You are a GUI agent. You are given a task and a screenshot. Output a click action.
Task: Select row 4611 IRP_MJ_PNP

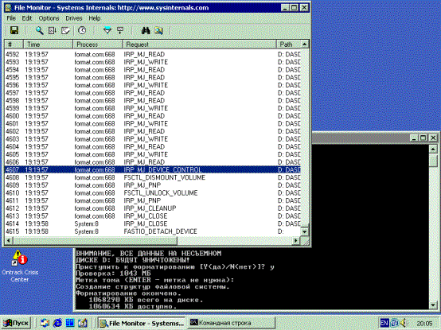coord(152,200)
